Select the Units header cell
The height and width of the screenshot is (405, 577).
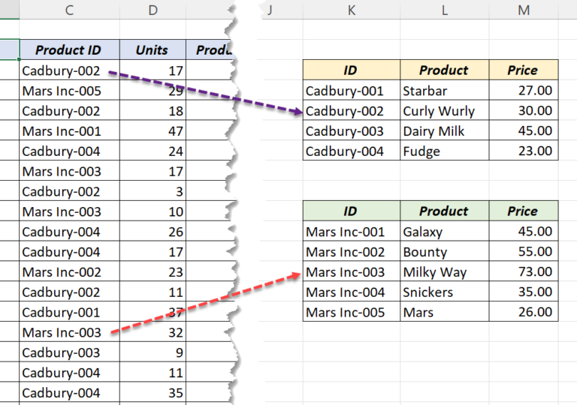(153, 50)
